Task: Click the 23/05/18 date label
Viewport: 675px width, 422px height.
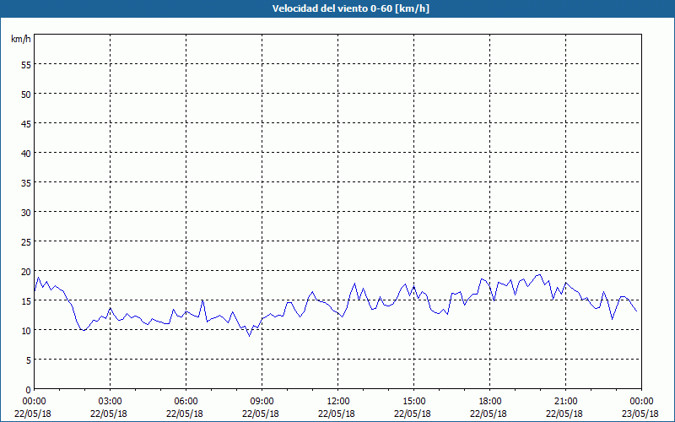Action: pyautogui.click(x=640, y=414)
